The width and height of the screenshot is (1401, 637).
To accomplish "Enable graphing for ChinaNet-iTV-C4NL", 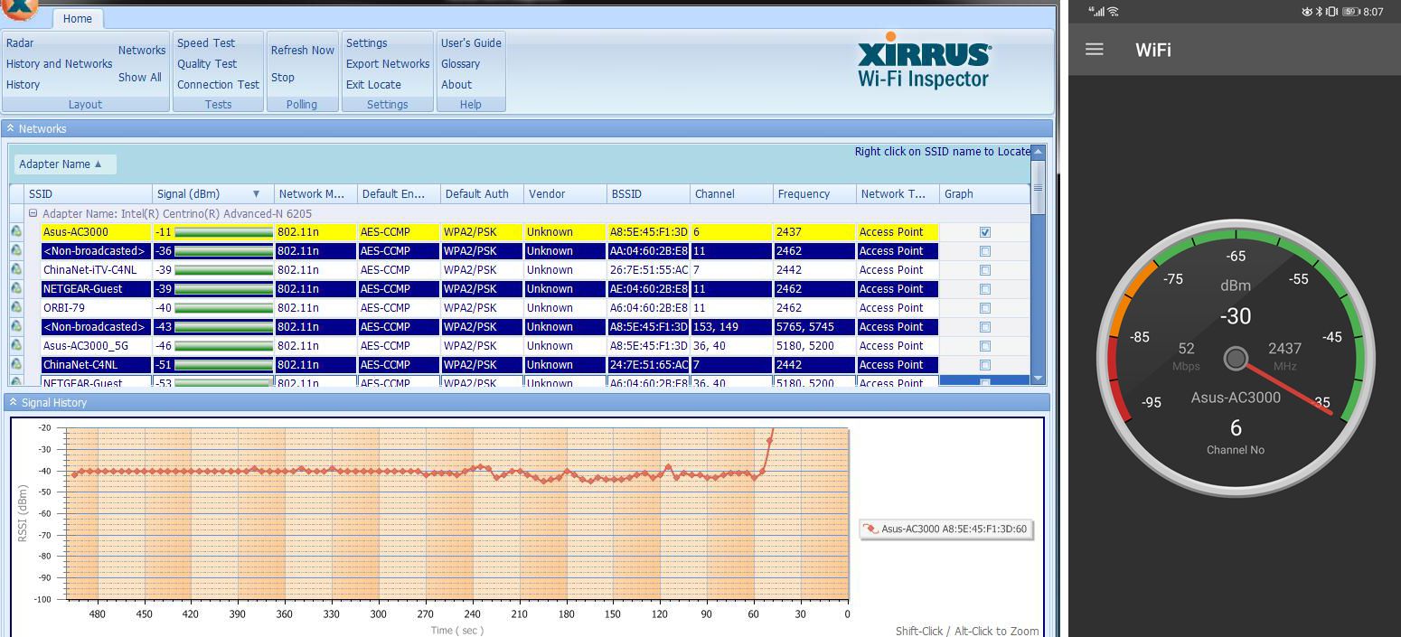I will pyautogui.click(x=985, y=270).
